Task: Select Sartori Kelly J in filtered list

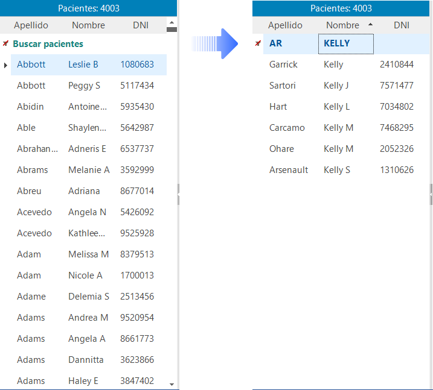Action: [346, 86]
